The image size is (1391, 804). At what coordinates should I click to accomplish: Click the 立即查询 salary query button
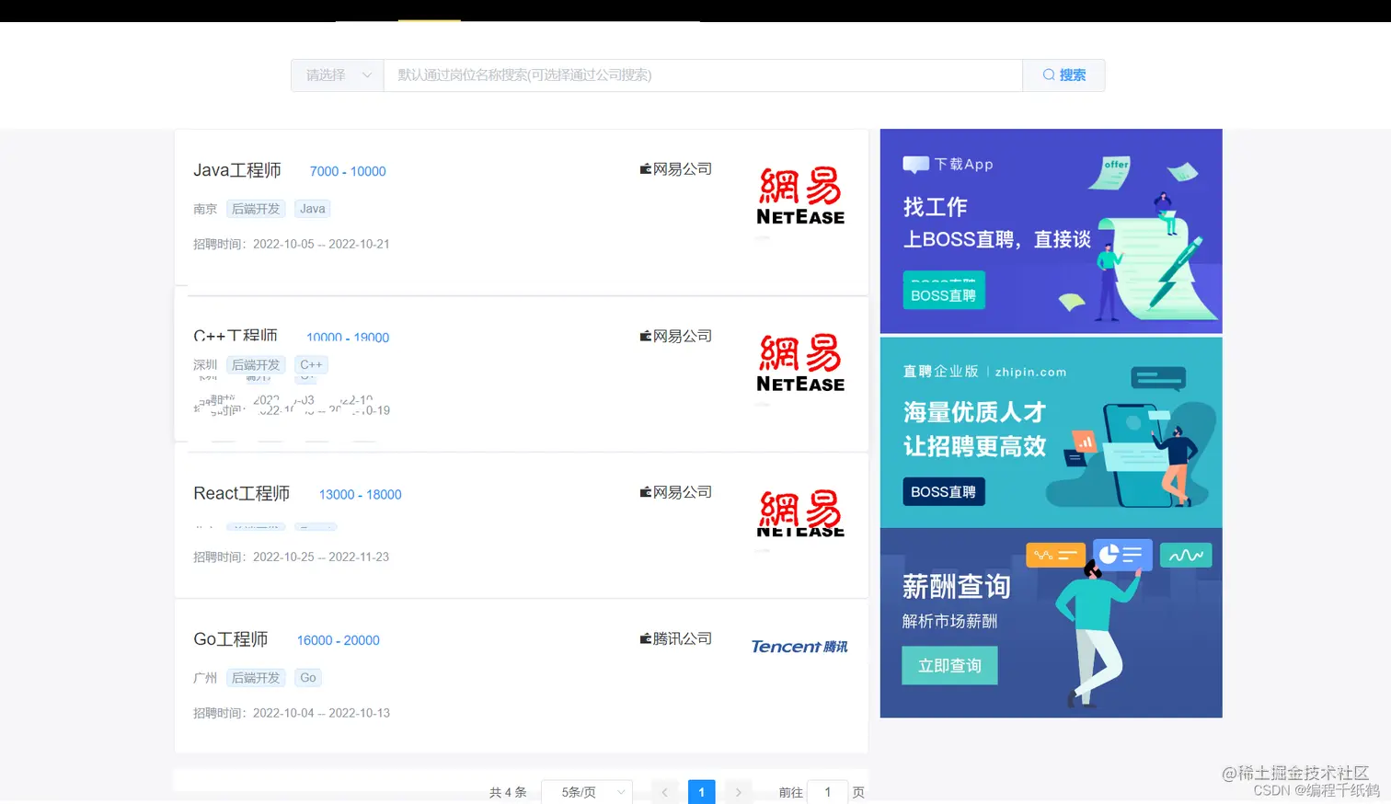tap(949, 666)
